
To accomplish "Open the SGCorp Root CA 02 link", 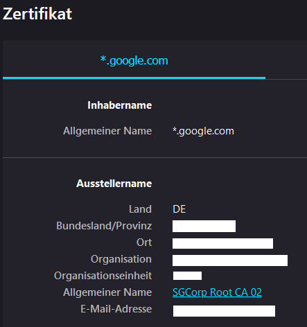I will [217, 292].
